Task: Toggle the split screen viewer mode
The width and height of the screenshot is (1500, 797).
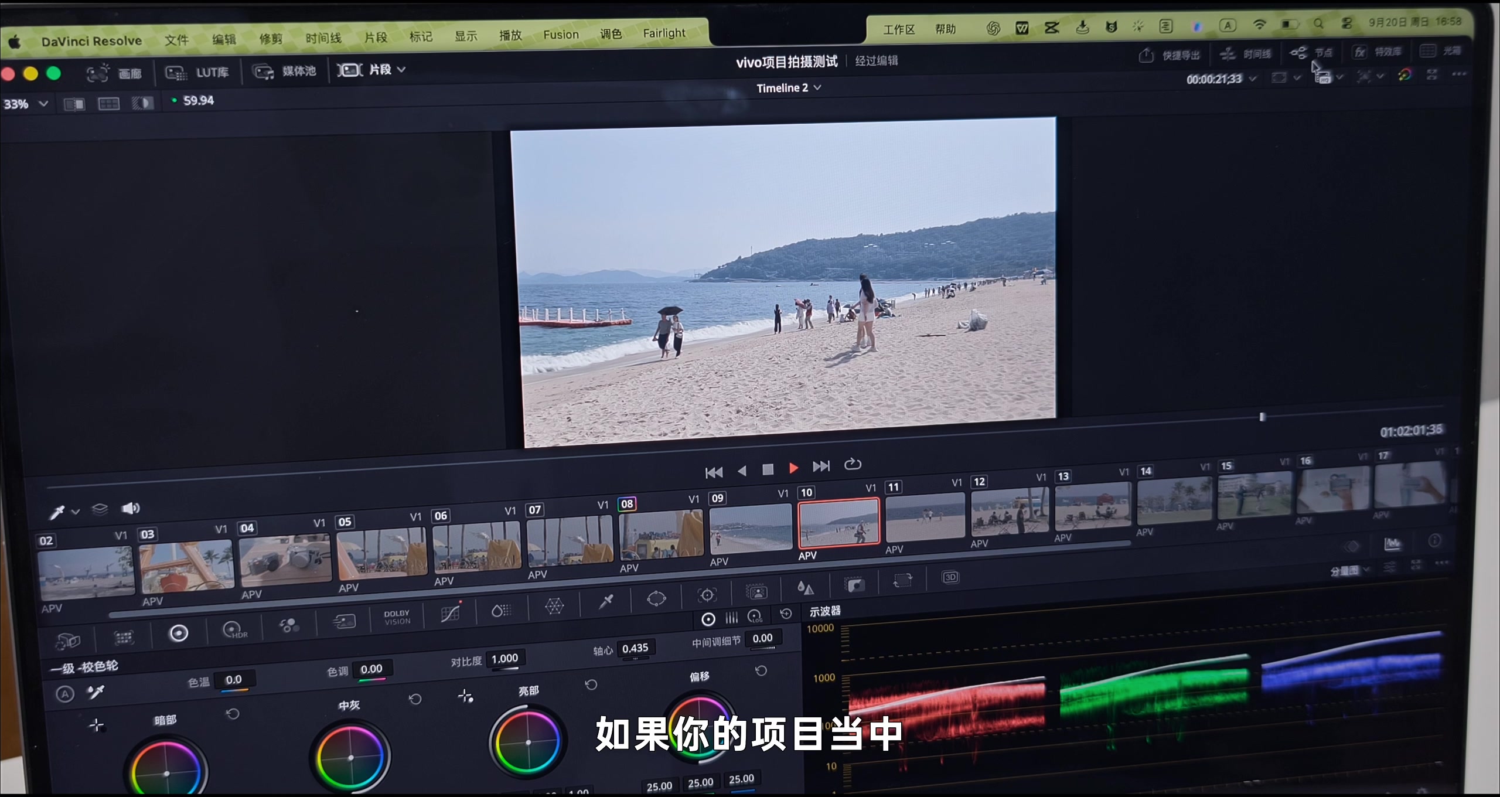Action: (x=108, y=104)
